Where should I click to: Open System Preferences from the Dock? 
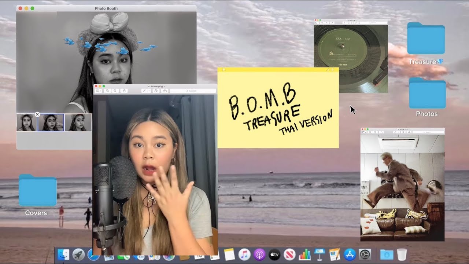[x=365, y=254]
